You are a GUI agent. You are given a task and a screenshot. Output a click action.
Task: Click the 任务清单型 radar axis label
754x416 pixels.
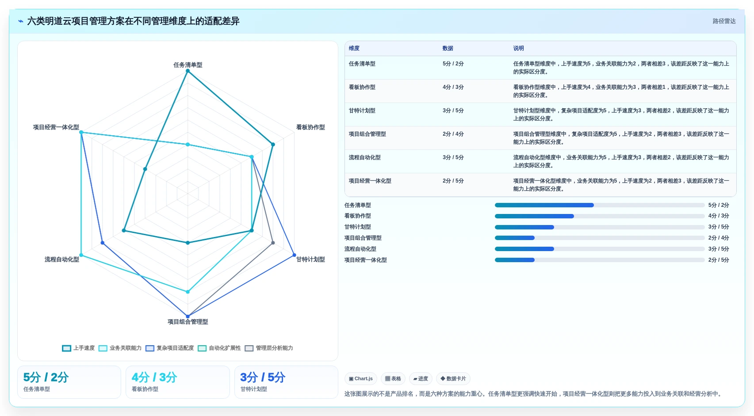(x=188, y=65)
